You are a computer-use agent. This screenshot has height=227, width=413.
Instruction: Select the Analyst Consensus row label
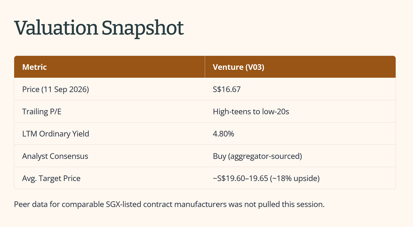pyautogui.click(x=55, y=156)
